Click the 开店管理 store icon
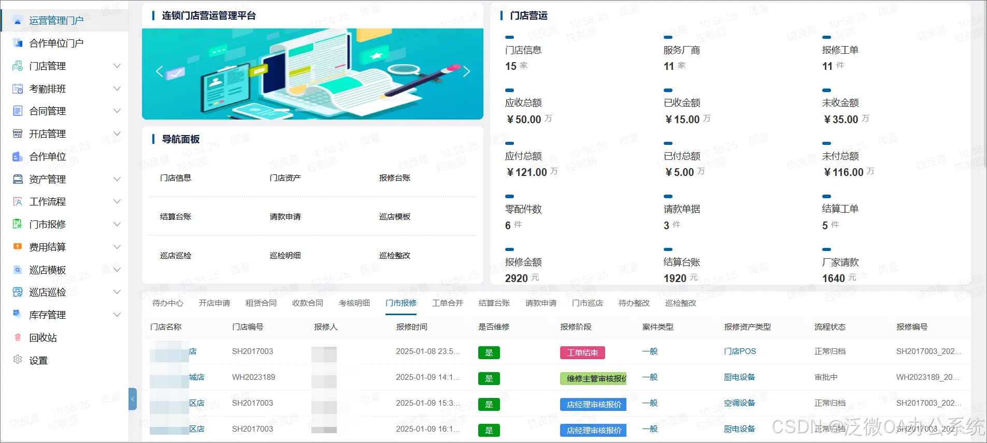Viewport: 987px width, 443px height. coord(18,134)
